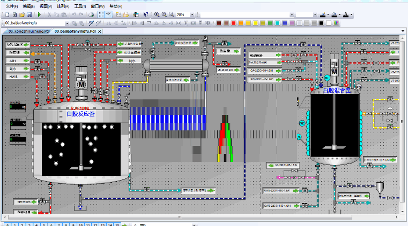408x226 pixels.
Task: Close the 00_baijiaofanyingfu.Pdl tab
Action: point(100,32)
